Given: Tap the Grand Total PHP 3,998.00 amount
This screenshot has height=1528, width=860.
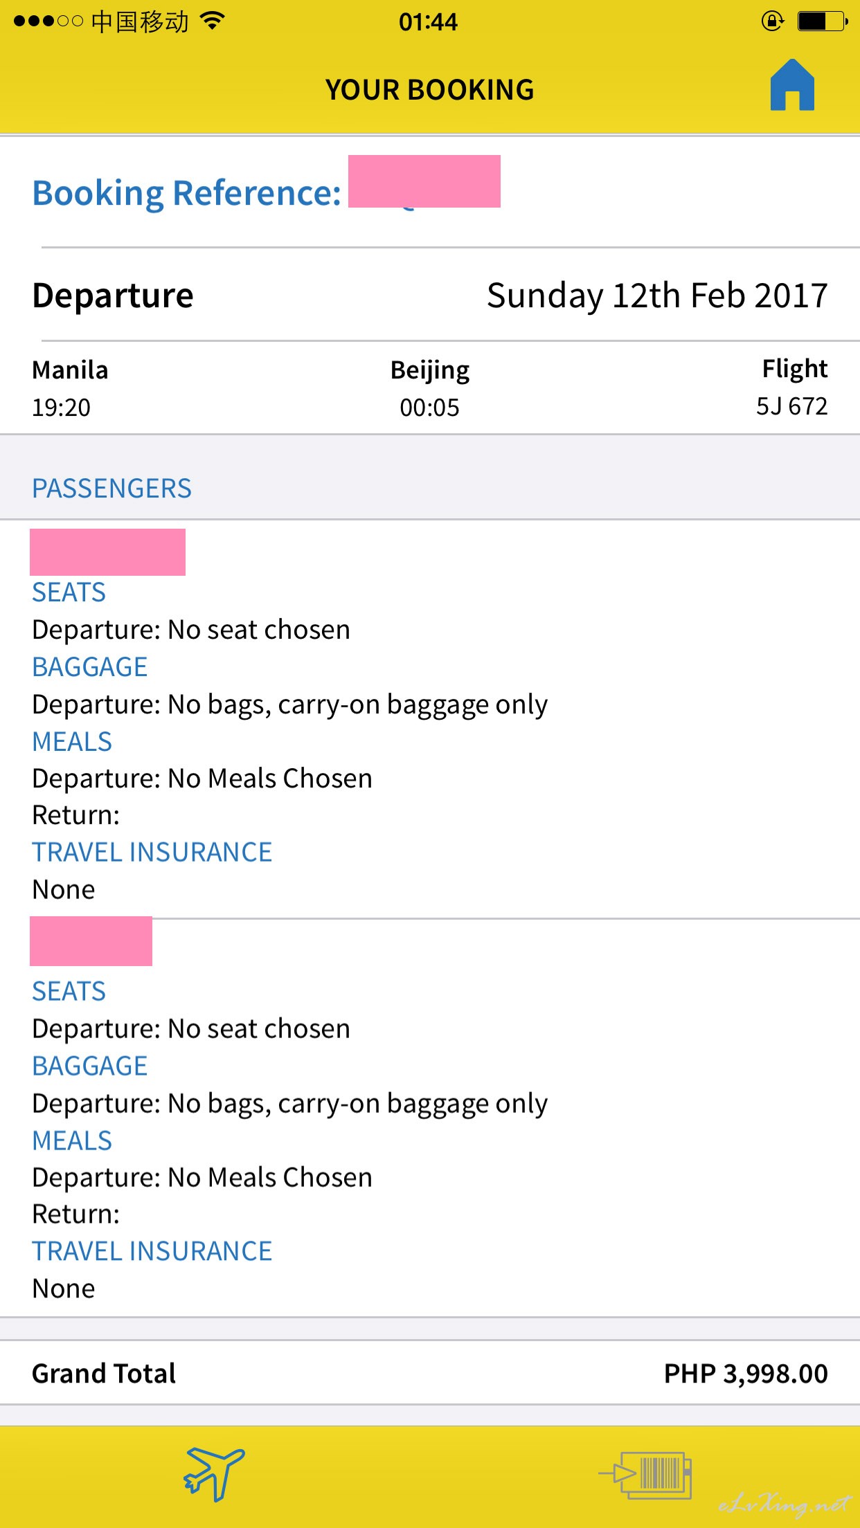Looking at the screenshot, I should (746, 1374).
